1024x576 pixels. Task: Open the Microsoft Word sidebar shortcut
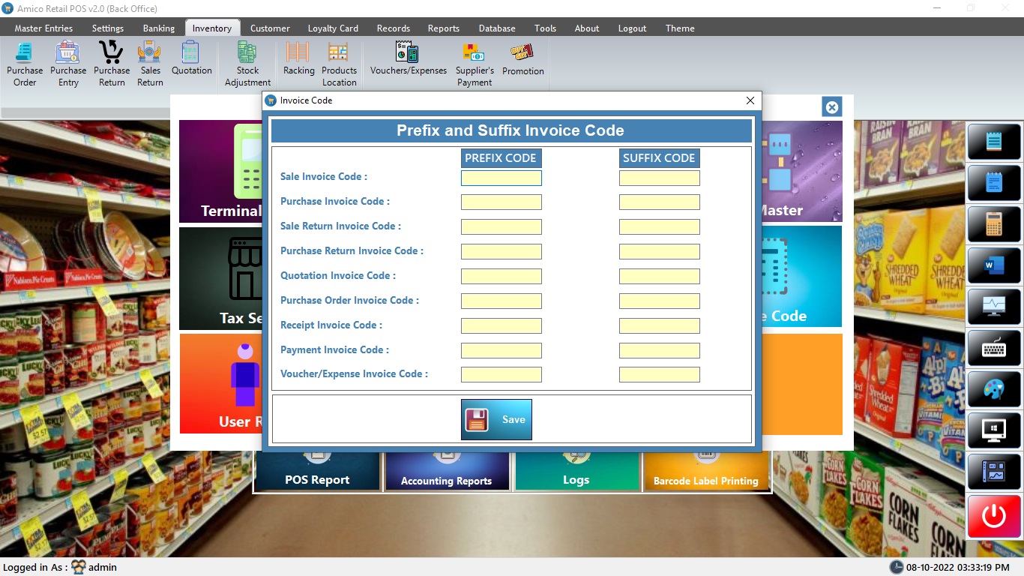pos(993,265)
